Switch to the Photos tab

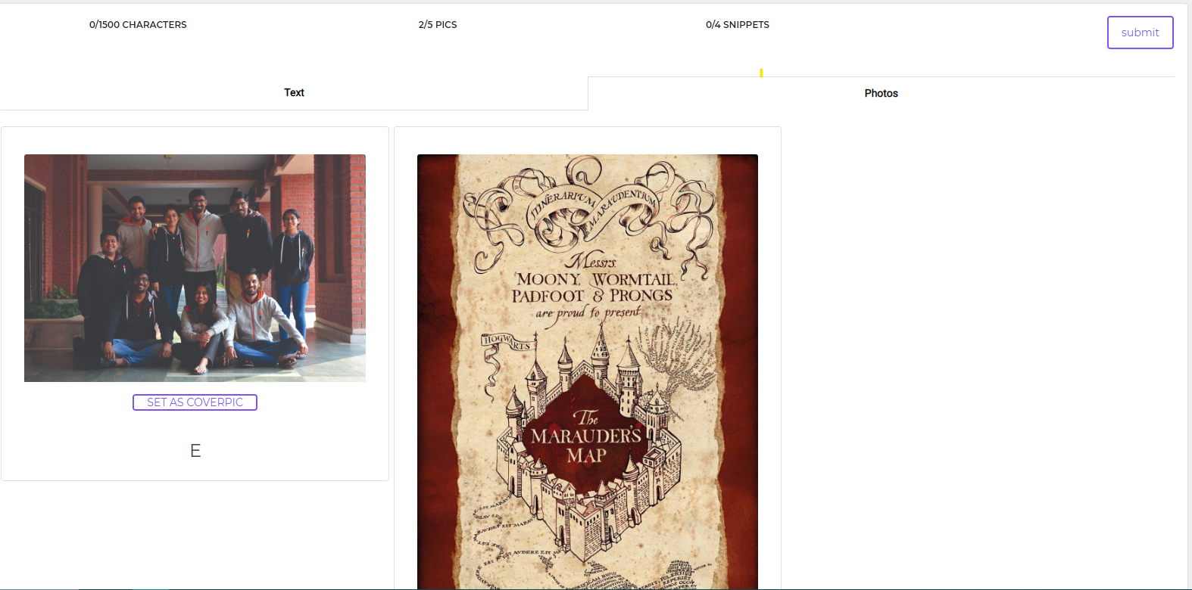click(881, 93)
